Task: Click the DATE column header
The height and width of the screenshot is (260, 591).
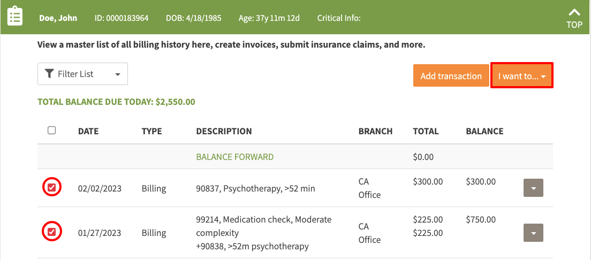Action: (x=88, y=131)
